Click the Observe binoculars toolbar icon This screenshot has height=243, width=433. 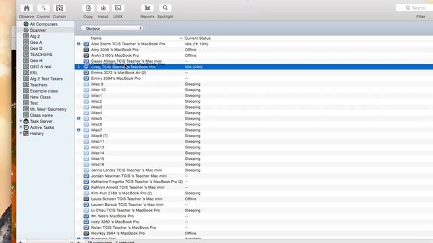pyautogui.click(x=26, y=8)
